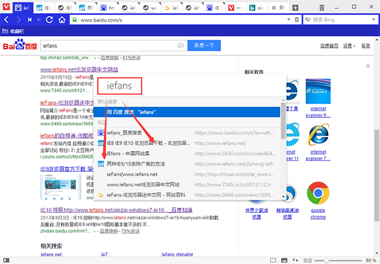Reload the current page
Viewport: 380px width, 264px height.
[49, 20]
